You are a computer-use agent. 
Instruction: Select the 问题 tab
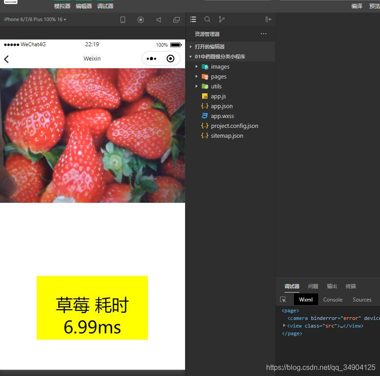[x=313, y=286]
